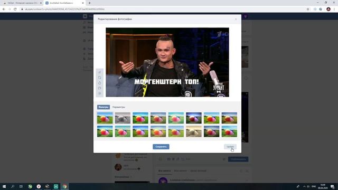Apply the sepia filter thumbnail
Image resolution: width=338 pixels, height=190 pixels.
194,131
